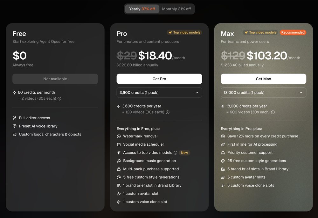
Task: Switch billing to Monthly 21% off
Action: [x=176, y=9]
